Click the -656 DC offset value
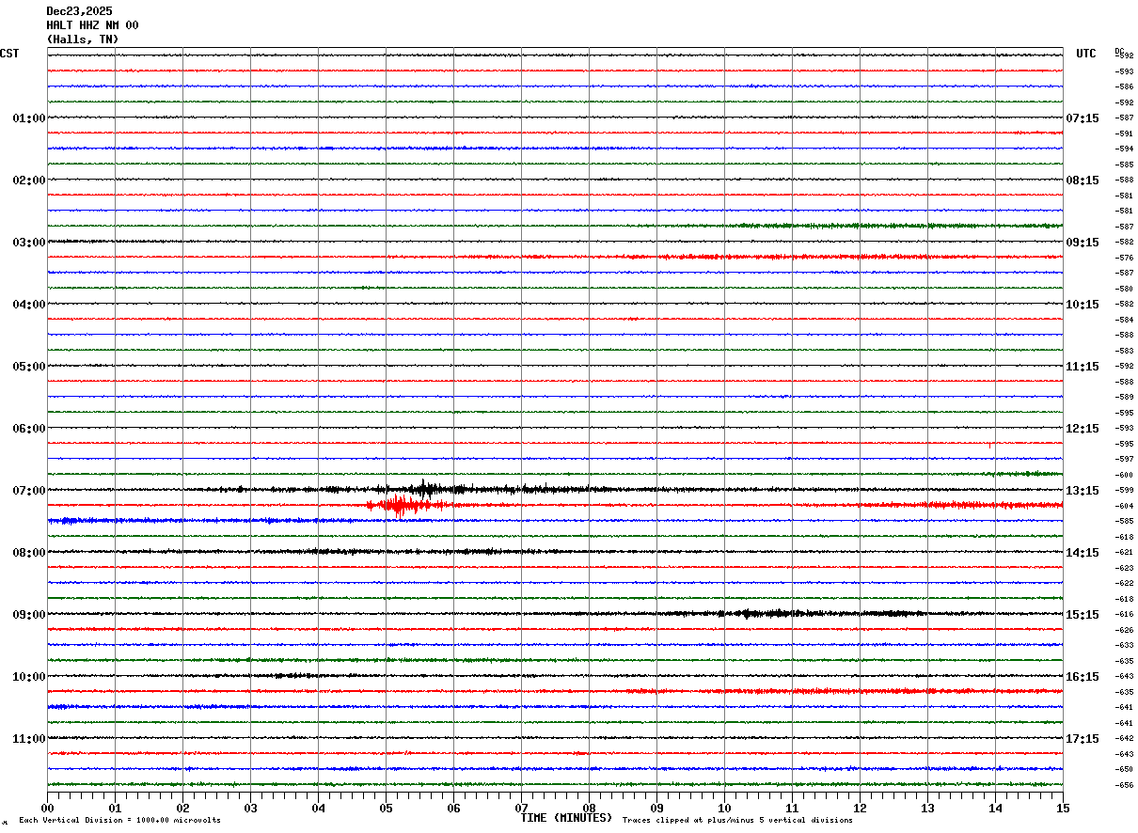 click(1124, 785)
